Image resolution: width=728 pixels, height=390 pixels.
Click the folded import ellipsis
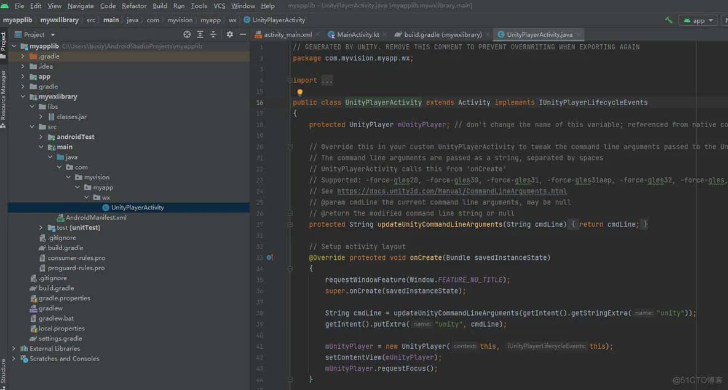(x=327, y=80)
